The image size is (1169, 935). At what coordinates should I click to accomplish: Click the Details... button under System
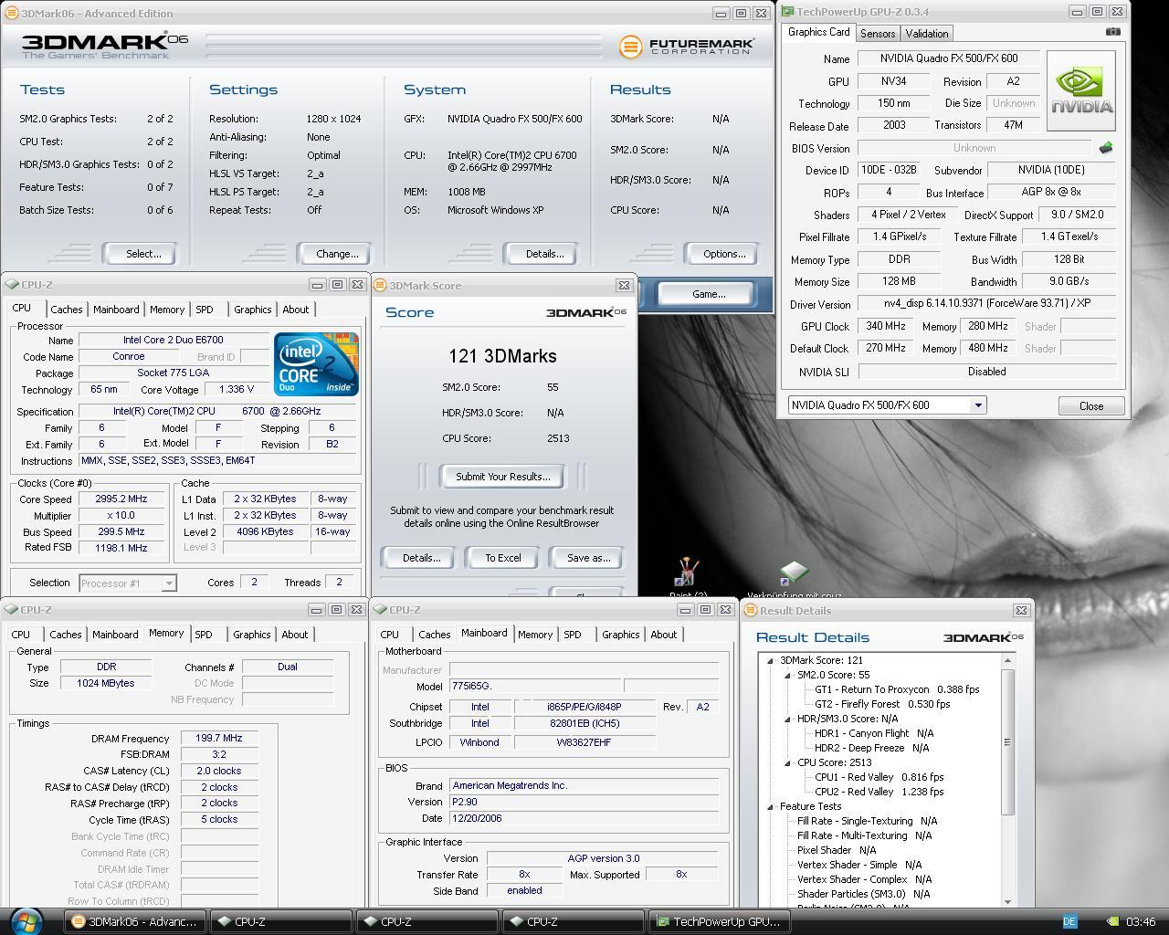[x=542, y=254]
